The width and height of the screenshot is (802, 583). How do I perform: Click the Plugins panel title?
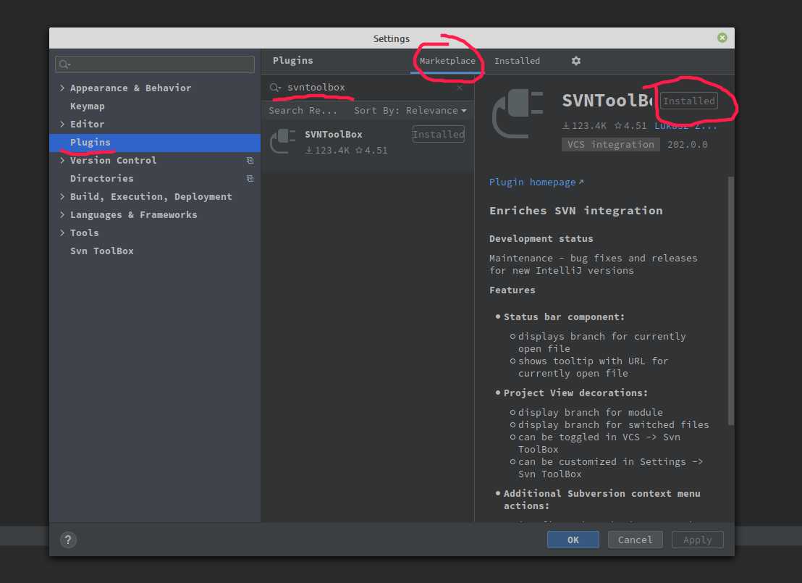(292, 60)
